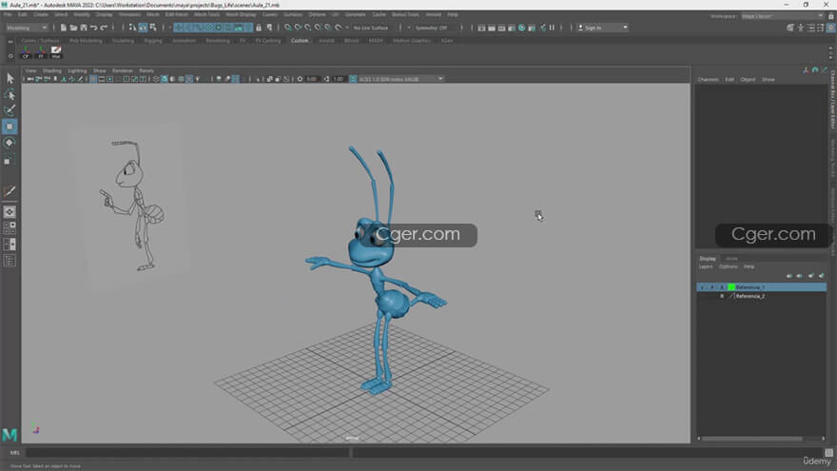Screen dimensions: 837x471
Task: Save the current scene
Action: (84, 28)
